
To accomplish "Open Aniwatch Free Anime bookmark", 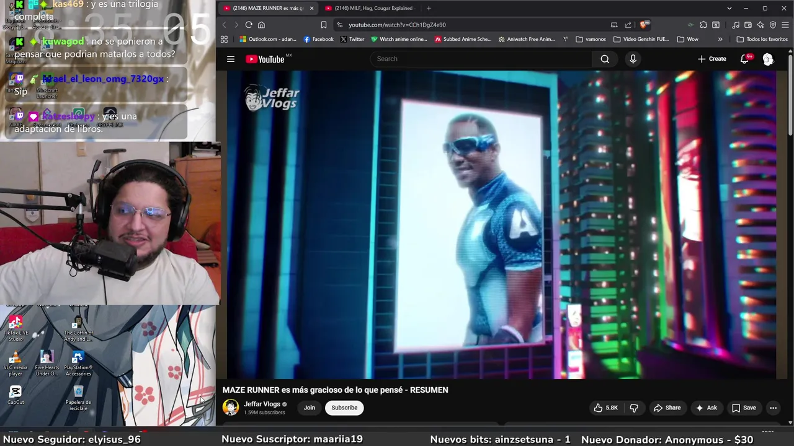I will (527, 39).
